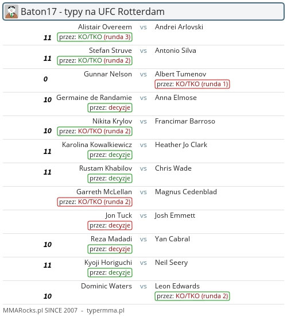Click Overeem's KO/TKO runda 3 prediction badge

coord(95,37)
